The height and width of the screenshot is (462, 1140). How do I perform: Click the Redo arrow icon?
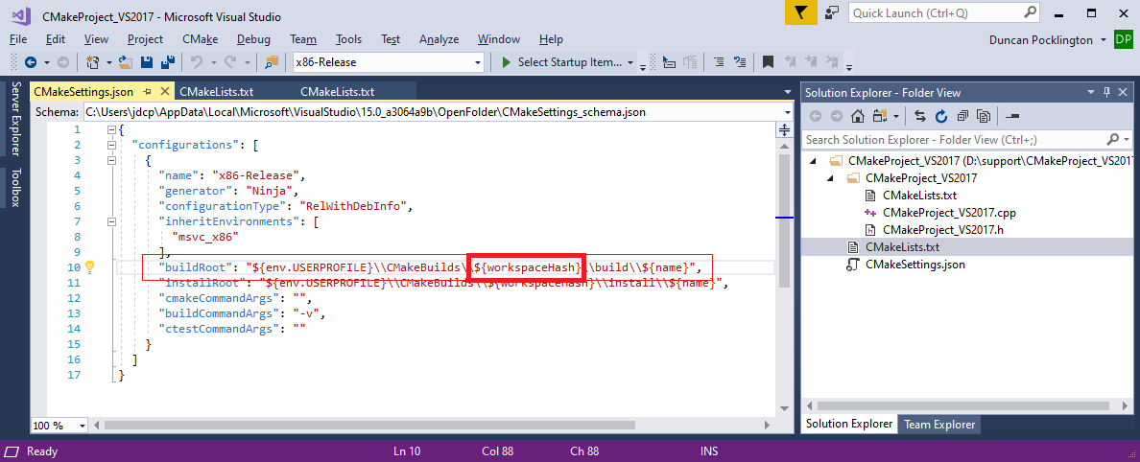231,62
